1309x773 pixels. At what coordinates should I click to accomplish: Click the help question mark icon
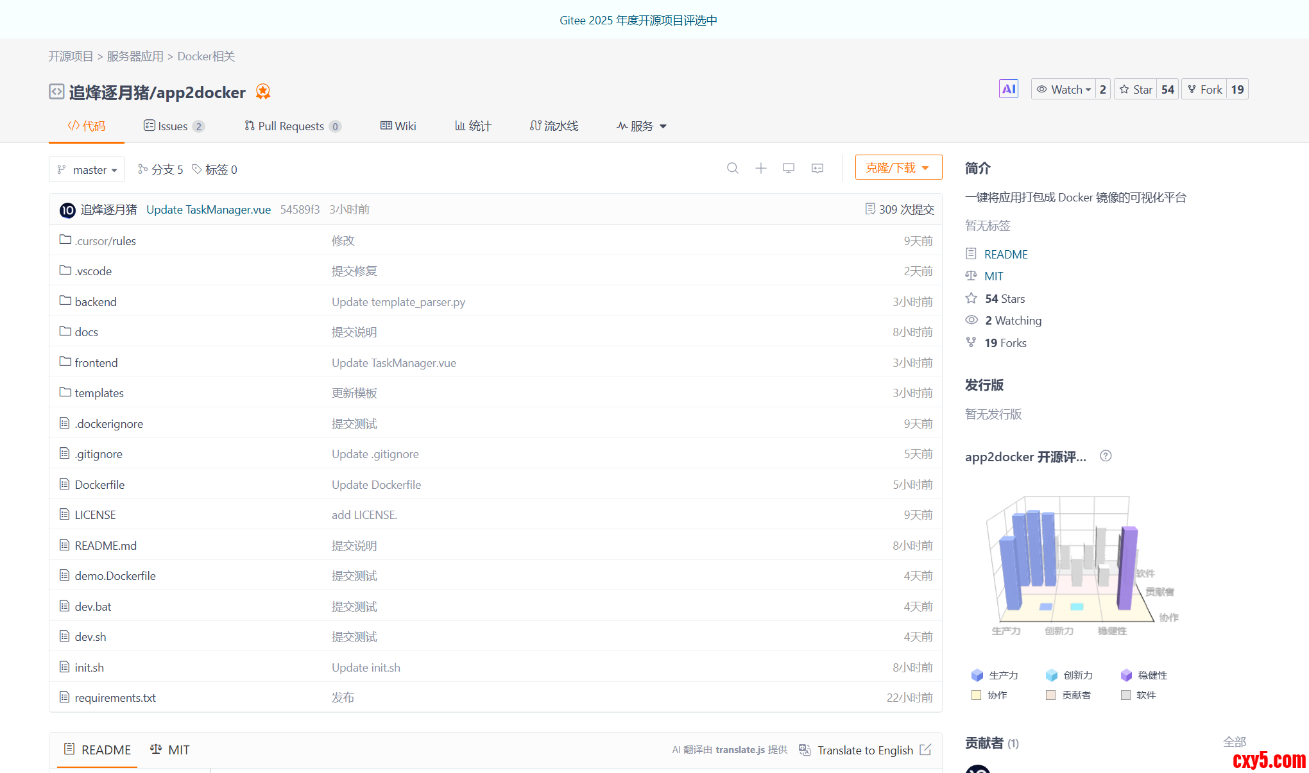1105,456
